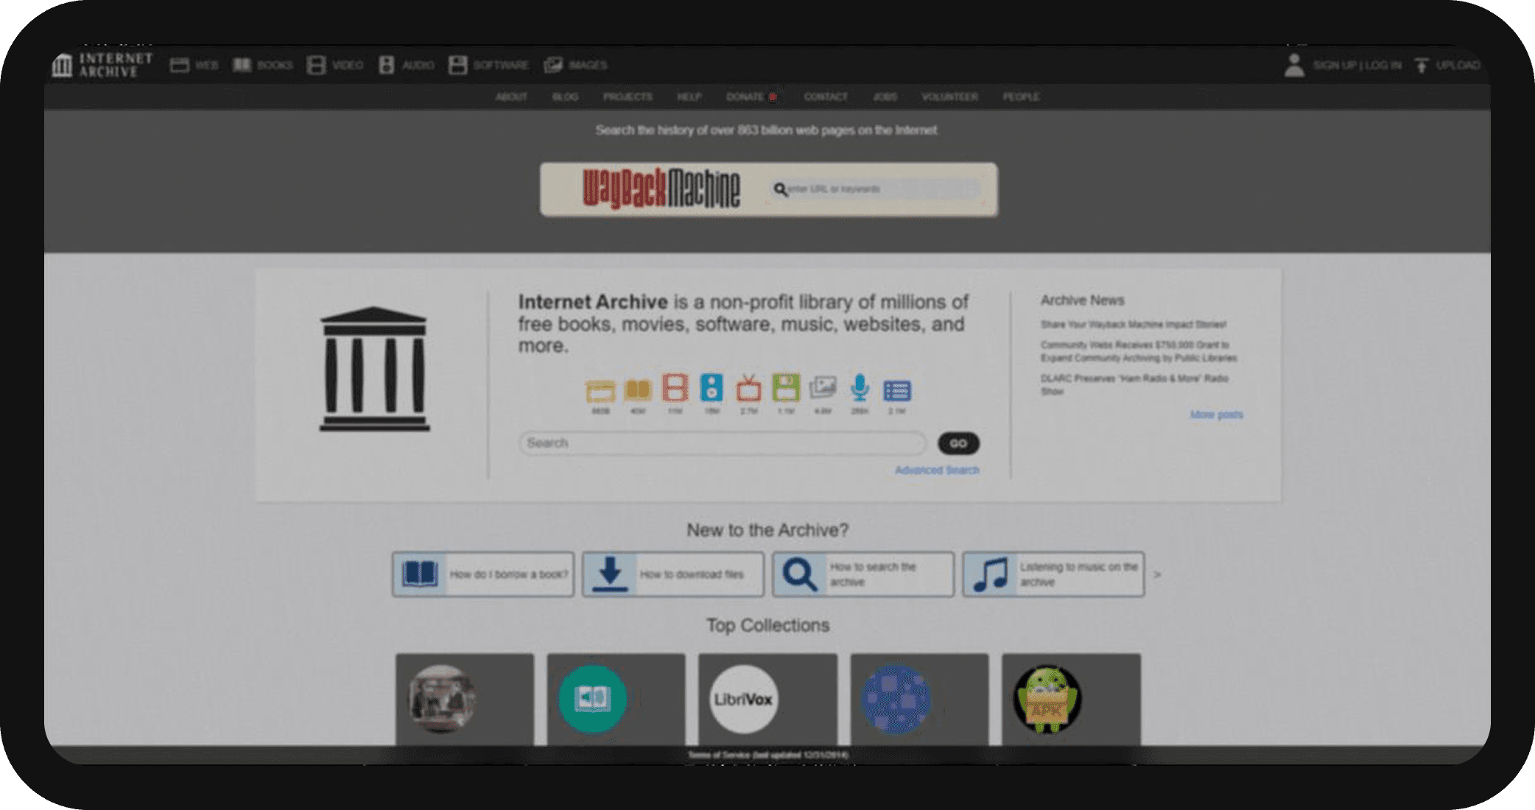1535x810 pixels.
Task: Click the GO search button
Action: tap(958, 443)
